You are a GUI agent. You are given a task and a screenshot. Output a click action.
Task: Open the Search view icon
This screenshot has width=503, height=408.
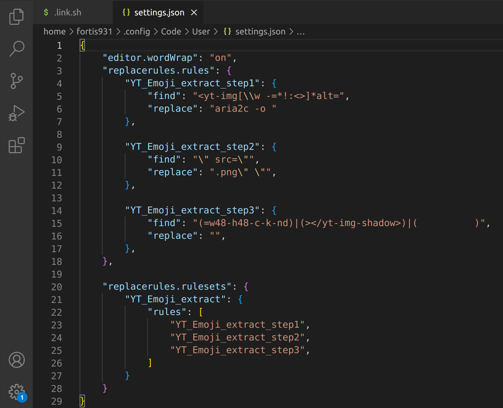pyautogui.click(x=16, y=48)
